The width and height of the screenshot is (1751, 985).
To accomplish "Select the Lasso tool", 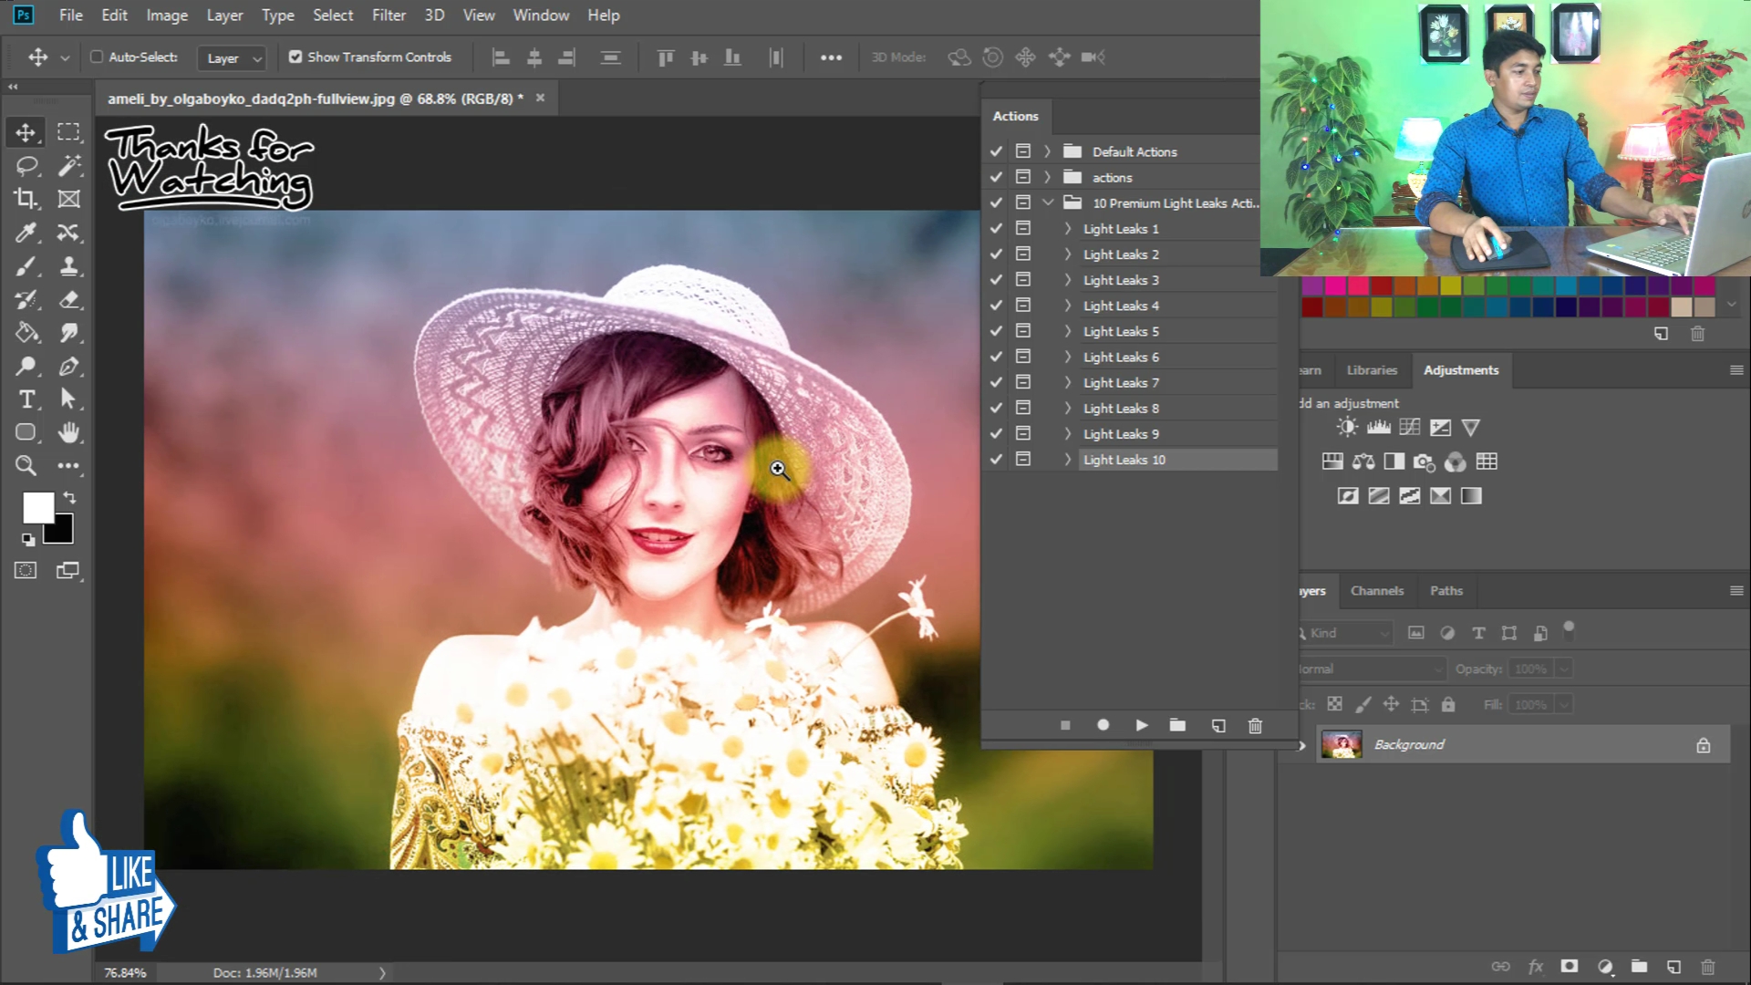I will click(26, 165).
